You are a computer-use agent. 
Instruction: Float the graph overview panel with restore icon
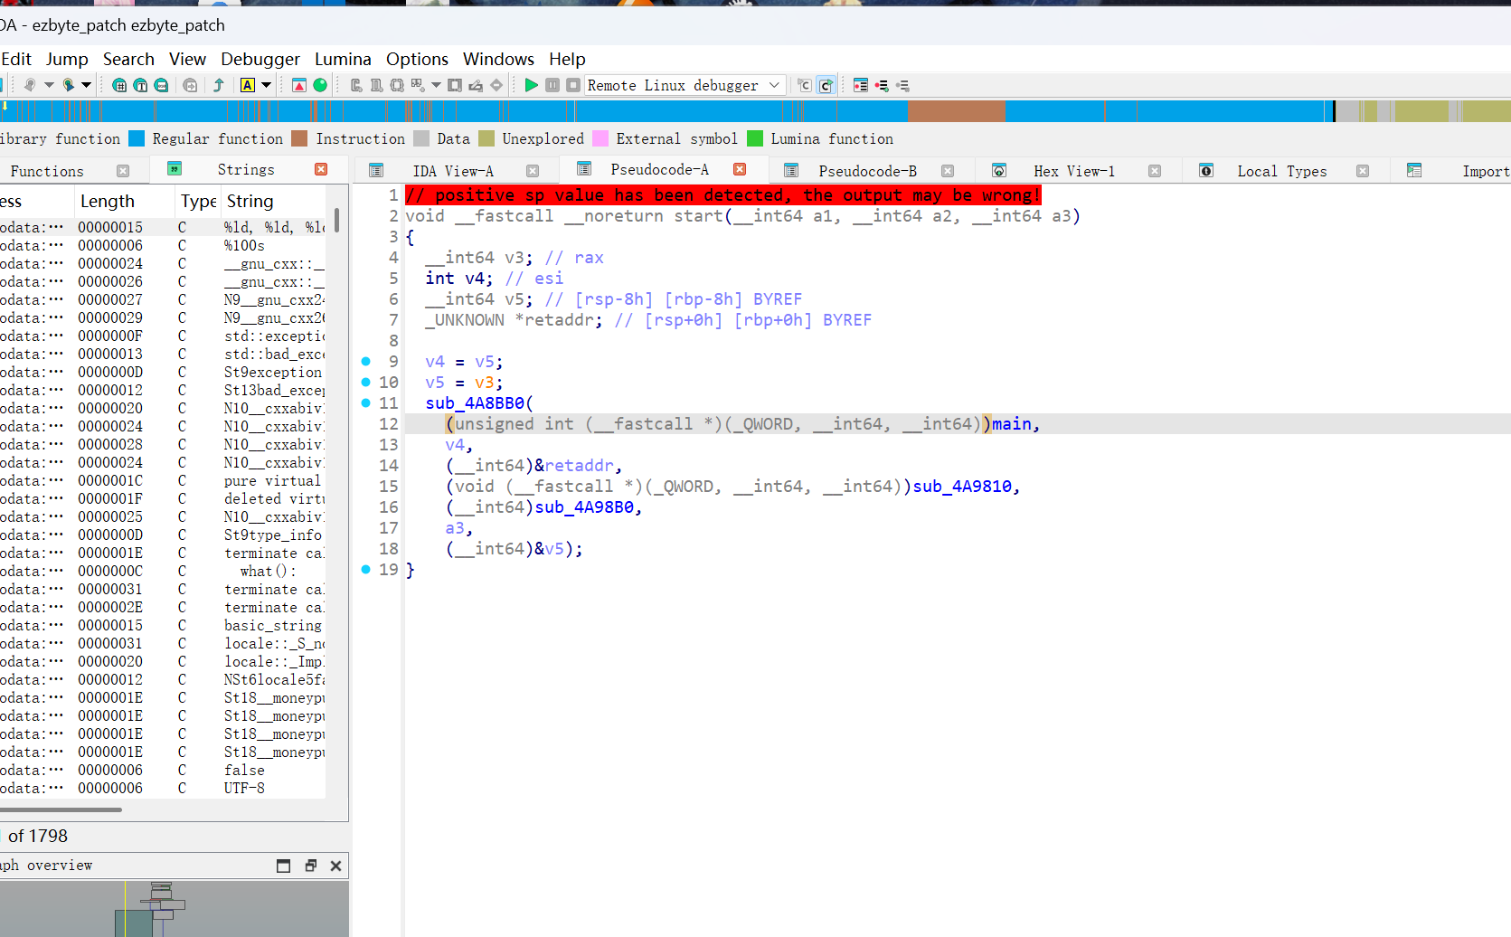point(310,866)
